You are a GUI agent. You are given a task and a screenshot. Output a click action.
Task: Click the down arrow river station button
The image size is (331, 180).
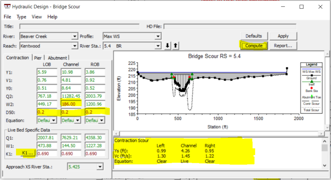(x=167, y=46)
